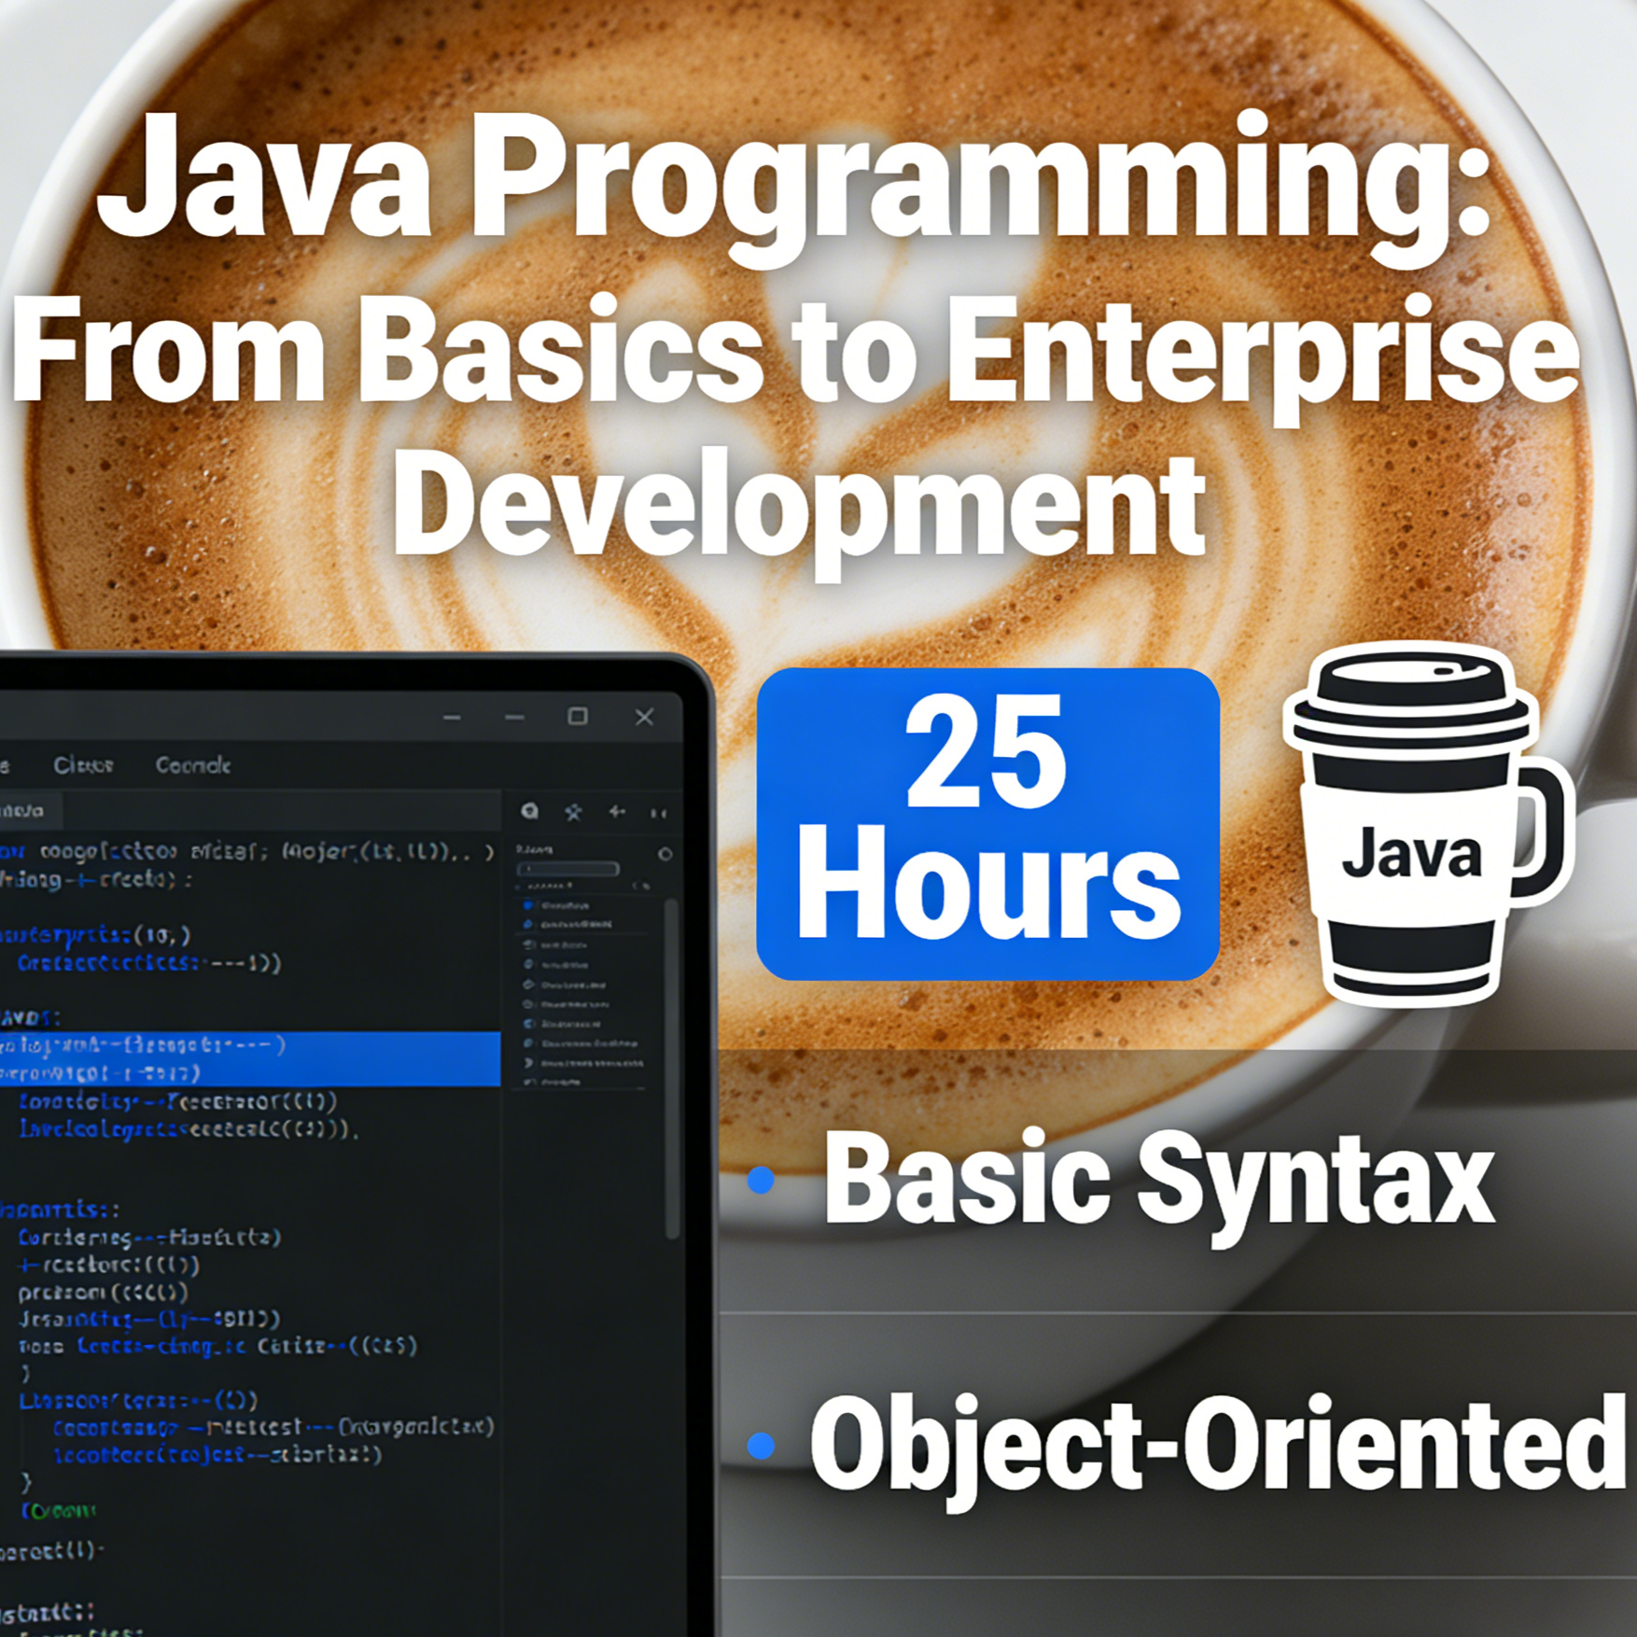
Task: Click the blue 25 Hours badge
Action: pyautogui.click(x=987, y=823)
